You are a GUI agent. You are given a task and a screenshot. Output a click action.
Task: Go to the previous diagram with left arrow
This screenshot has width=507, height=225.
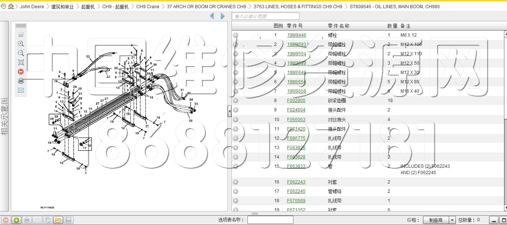pos(212,16)
